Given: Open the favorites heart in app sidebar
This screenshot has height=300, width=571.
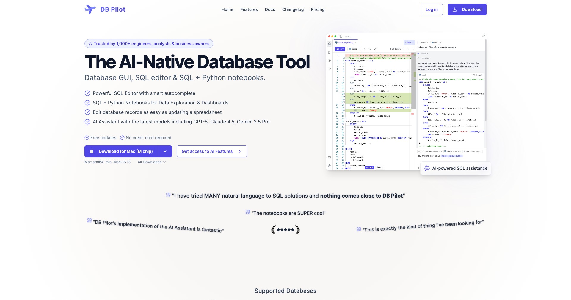Looking at the screenshot, I should [x=329, y=69].
